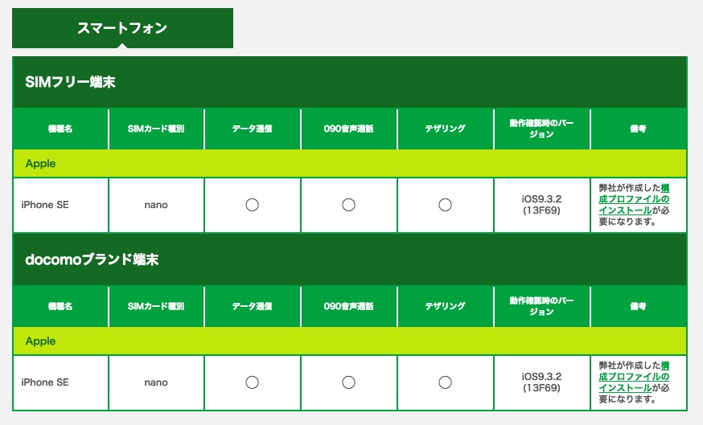Click the テザリング header in the docomo table
Viewport: 703px width, 425px height.
(445, 306)
